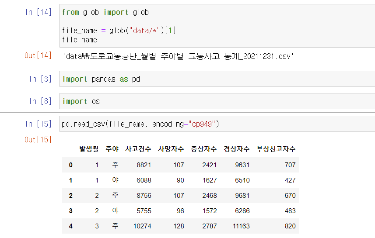375x238 pixels.
Task: Click the 경상자수 column header
Action: tap(237, 149)
